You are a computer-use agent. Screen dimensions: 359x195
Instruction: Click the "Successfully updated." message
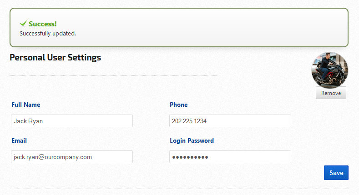(x=48, y=34)
